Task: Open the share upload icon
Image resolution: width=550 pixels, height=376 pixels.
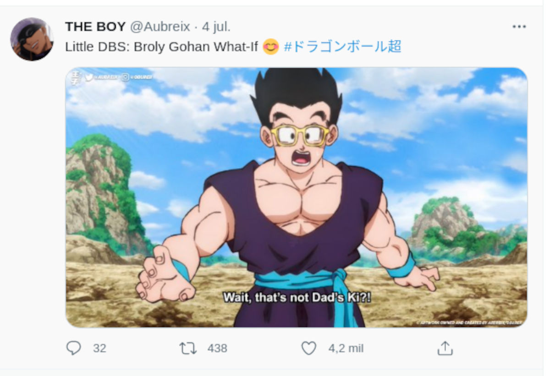Action: [445, 349]
